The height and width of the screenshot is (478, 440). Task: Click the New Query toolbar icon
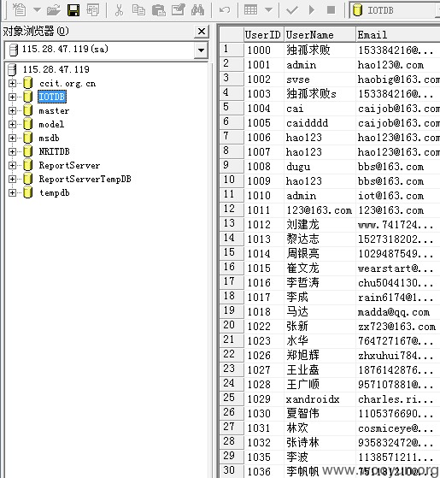pyautogui.click(x=20, y=9)
